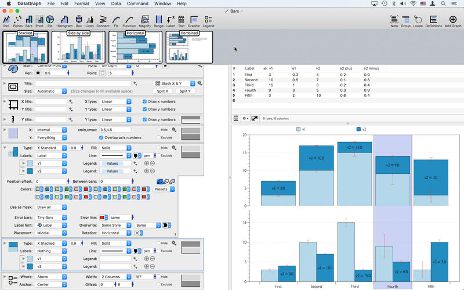Toggle Hide checkbox for X Standard bars
The height and width of the screenshot is (290, 464).
158,147
